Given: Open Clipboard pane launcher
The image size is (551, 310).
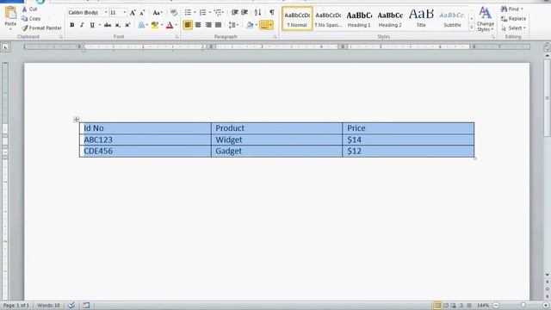Looking at the screenshot, I should coord(61,37).
